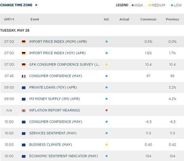
Task: Click the Consensus column header
Action: coord(148,19)
